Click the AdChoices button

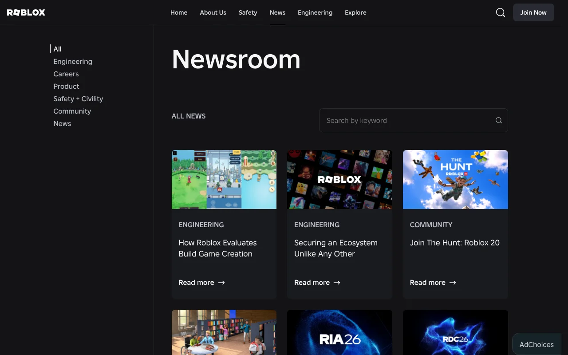click(x=536, y=344)
